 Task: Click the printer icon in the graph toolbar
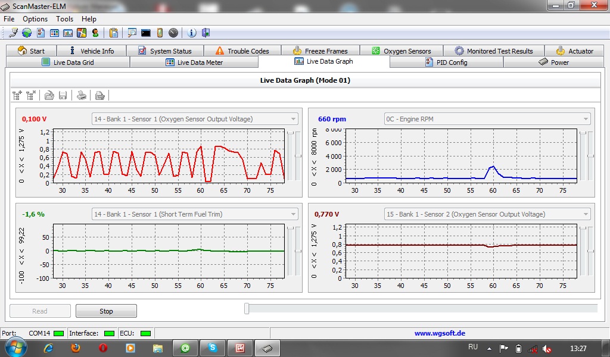point(82,95)
